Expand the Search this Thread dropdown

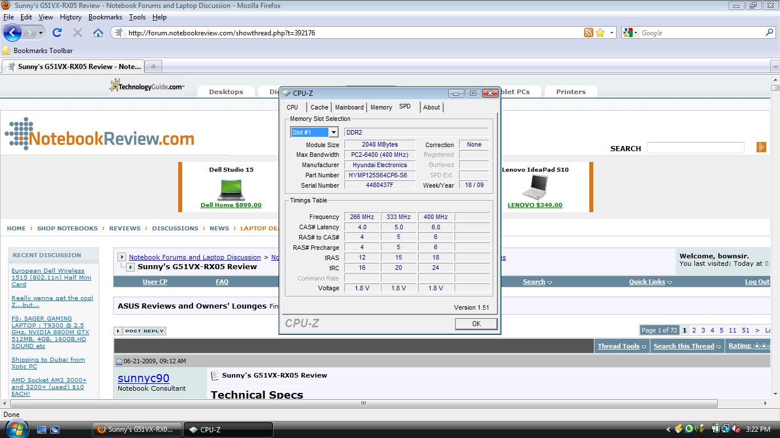[687, 346]
